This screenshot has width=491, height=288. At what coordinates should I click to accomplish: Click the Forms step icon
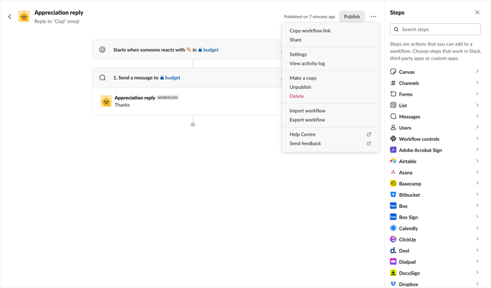[x=393, y=94]
